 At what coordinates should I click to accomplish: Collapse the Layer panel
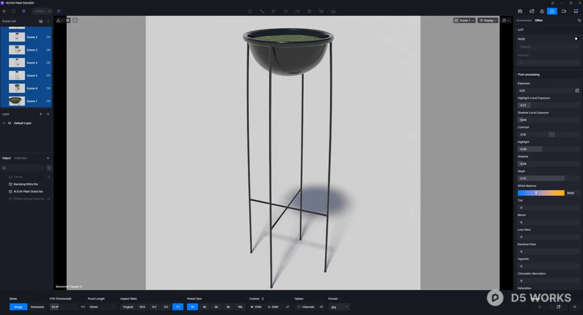(x=48, y=114)
